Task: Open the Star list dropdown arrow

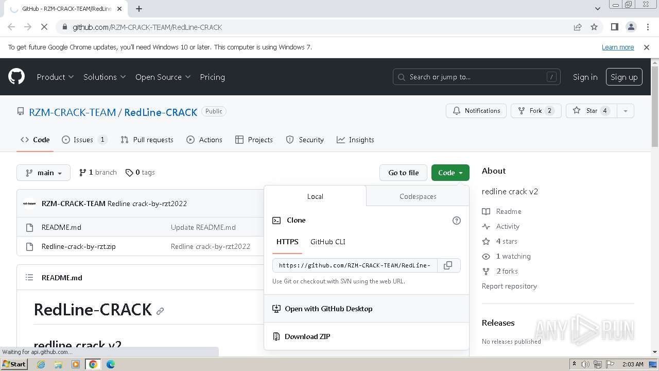Action: (626, 111)
